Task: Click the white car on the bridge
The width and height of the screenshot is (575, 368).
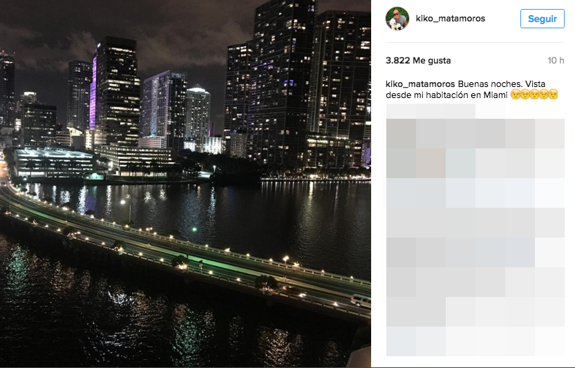Action: point(361,300)
